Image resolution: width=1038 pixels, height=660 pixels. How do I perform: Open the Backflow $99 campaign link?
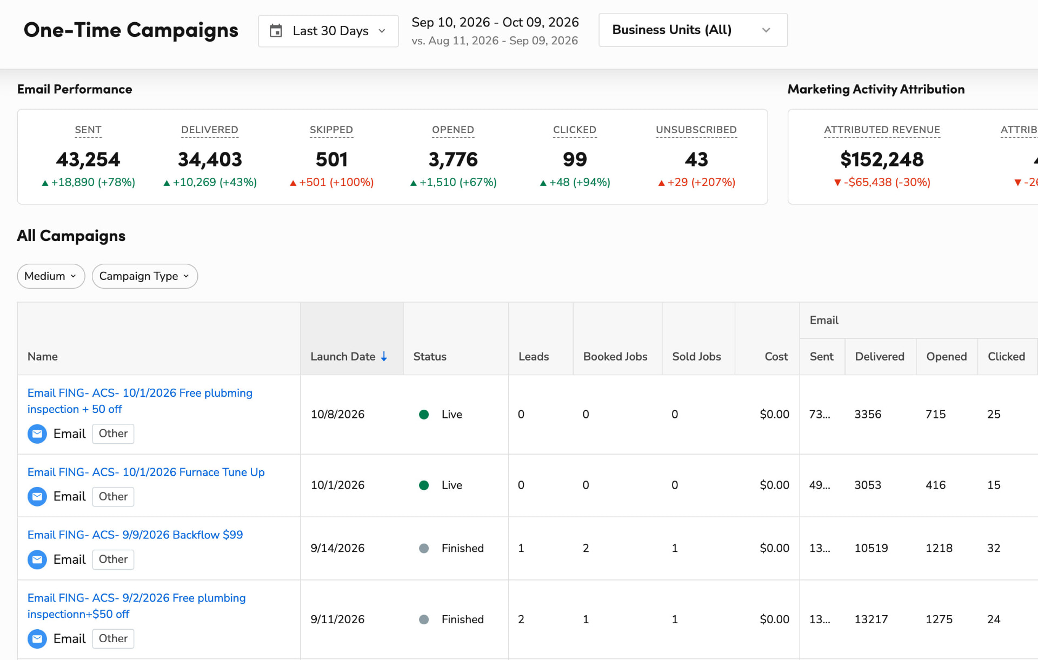click(x=135, y=535)
